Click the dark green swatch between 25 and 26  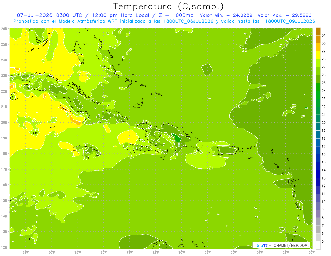pos(318,79)
